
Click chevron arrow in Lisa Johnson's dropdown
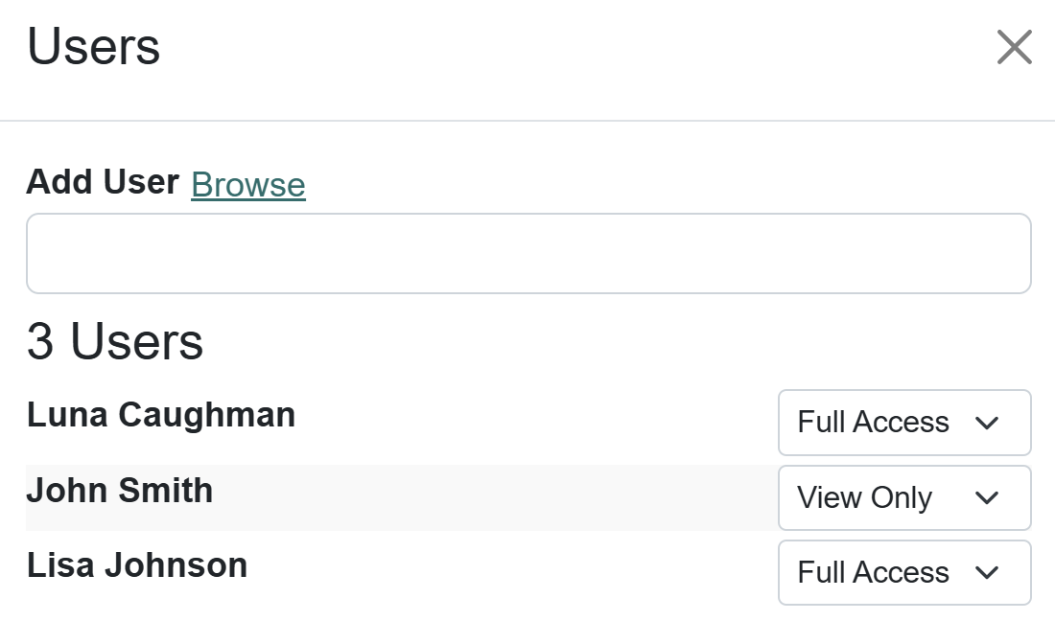[x=986, y=573]
